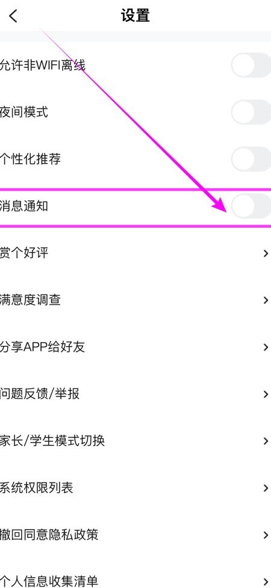
Task: Tap the back arrow icon
Action: 13,16
